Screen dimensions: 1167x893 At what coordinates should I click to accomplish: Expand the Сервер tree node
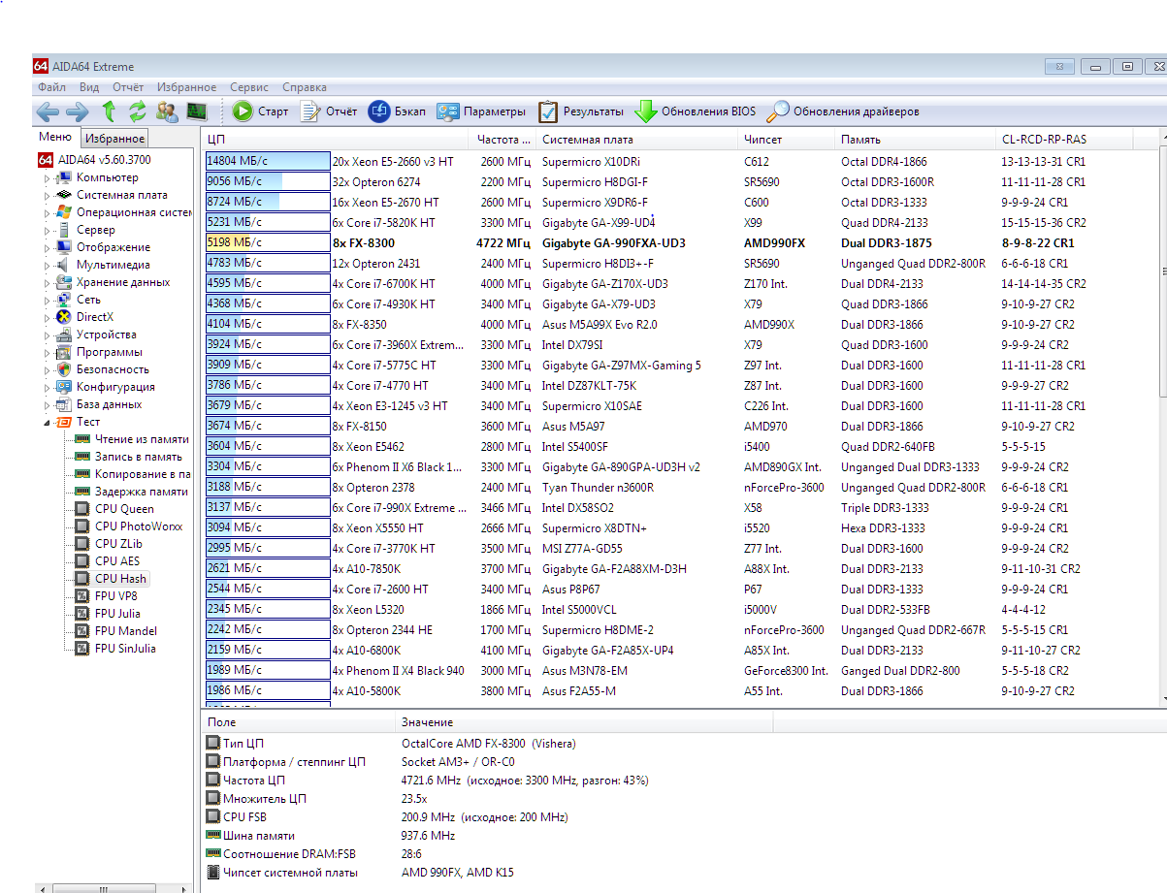pos(47,231)
